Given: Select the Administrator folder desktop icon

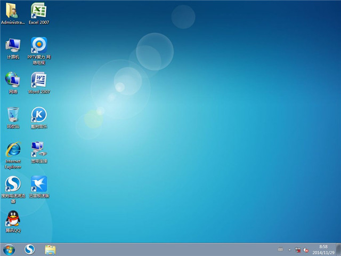Looking at the screenshot, I should pos(13,13).
